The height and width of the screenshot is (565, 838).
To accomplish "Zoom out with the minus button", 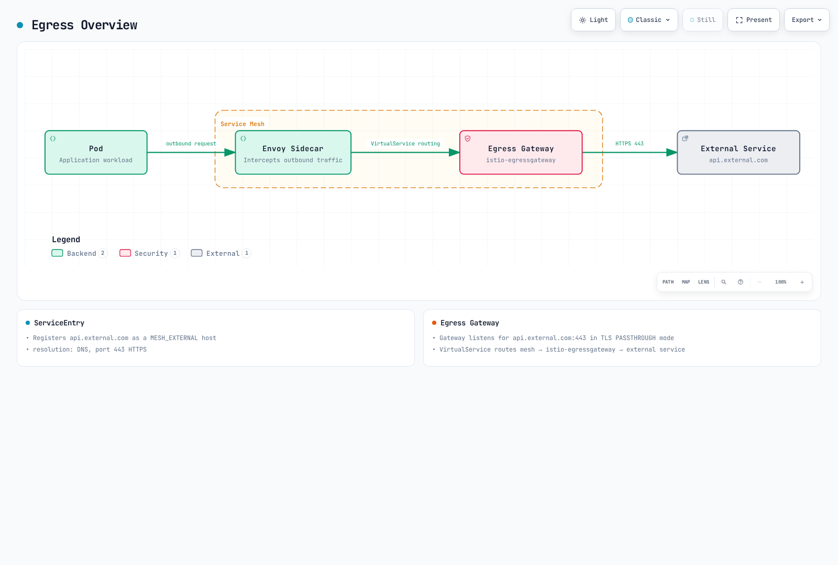I will pos(759,282).
